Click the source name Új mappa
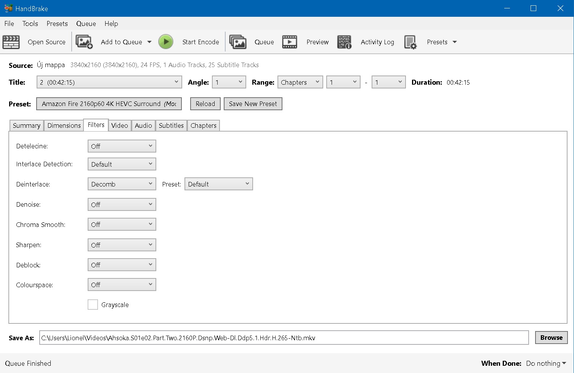The image size is (574, 373). point(51,65)
